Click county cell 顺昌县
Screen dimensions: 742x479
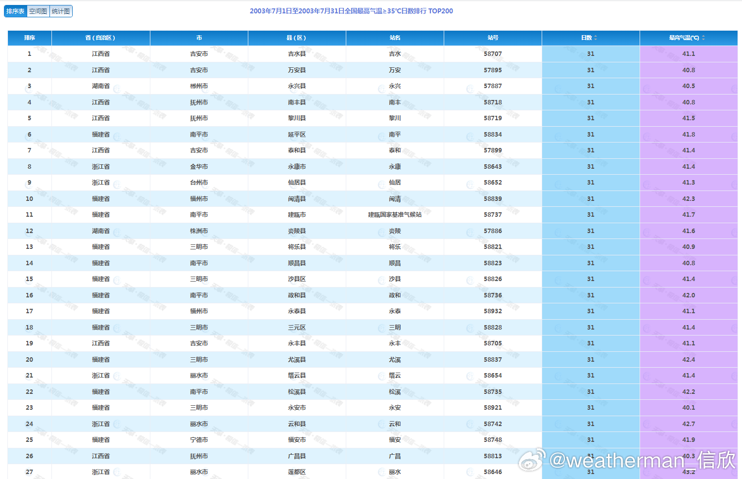(297, 263)
